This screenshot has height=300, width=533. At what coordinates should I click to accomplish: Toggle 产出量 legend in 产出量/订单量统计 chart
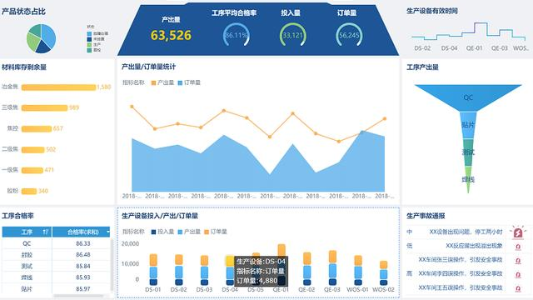tap(163, 82)
